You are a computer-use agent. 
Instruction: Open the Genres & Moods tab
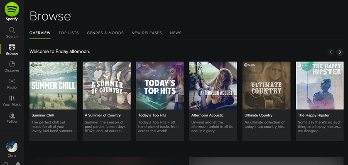coord(105,33)
